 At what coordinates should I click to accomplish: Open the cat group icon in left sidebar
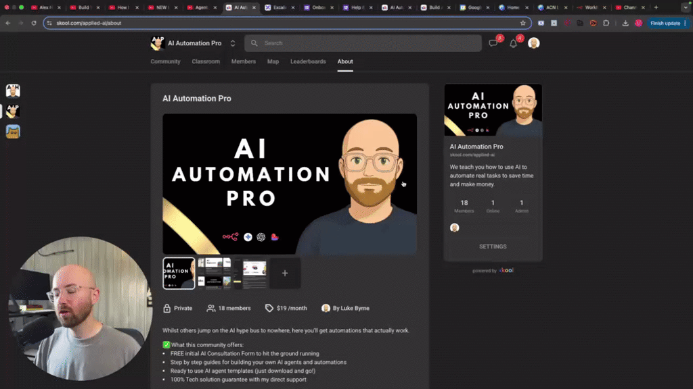pyautogui.click(x=13, y=132)
